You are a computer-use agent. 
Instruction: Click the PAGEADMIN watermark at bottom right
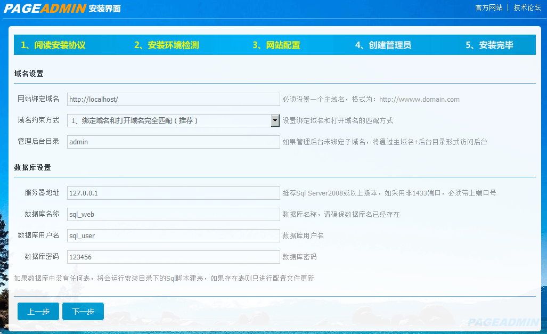click(502, 322)
